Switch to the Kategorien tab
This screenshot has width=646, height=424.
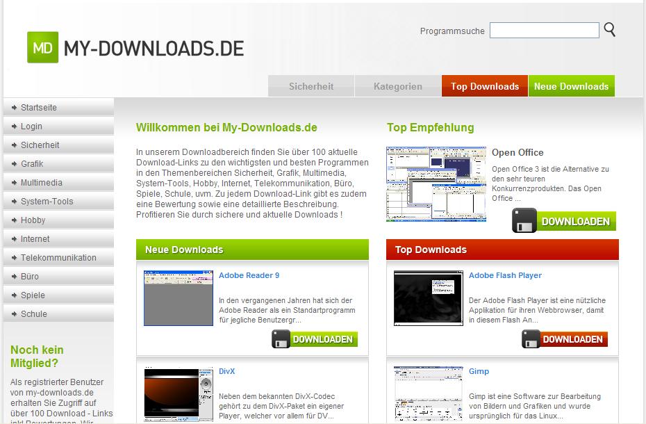398,86
